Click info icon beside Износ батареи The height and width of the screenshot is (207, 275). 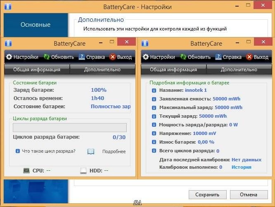click(x=154, y=142)
